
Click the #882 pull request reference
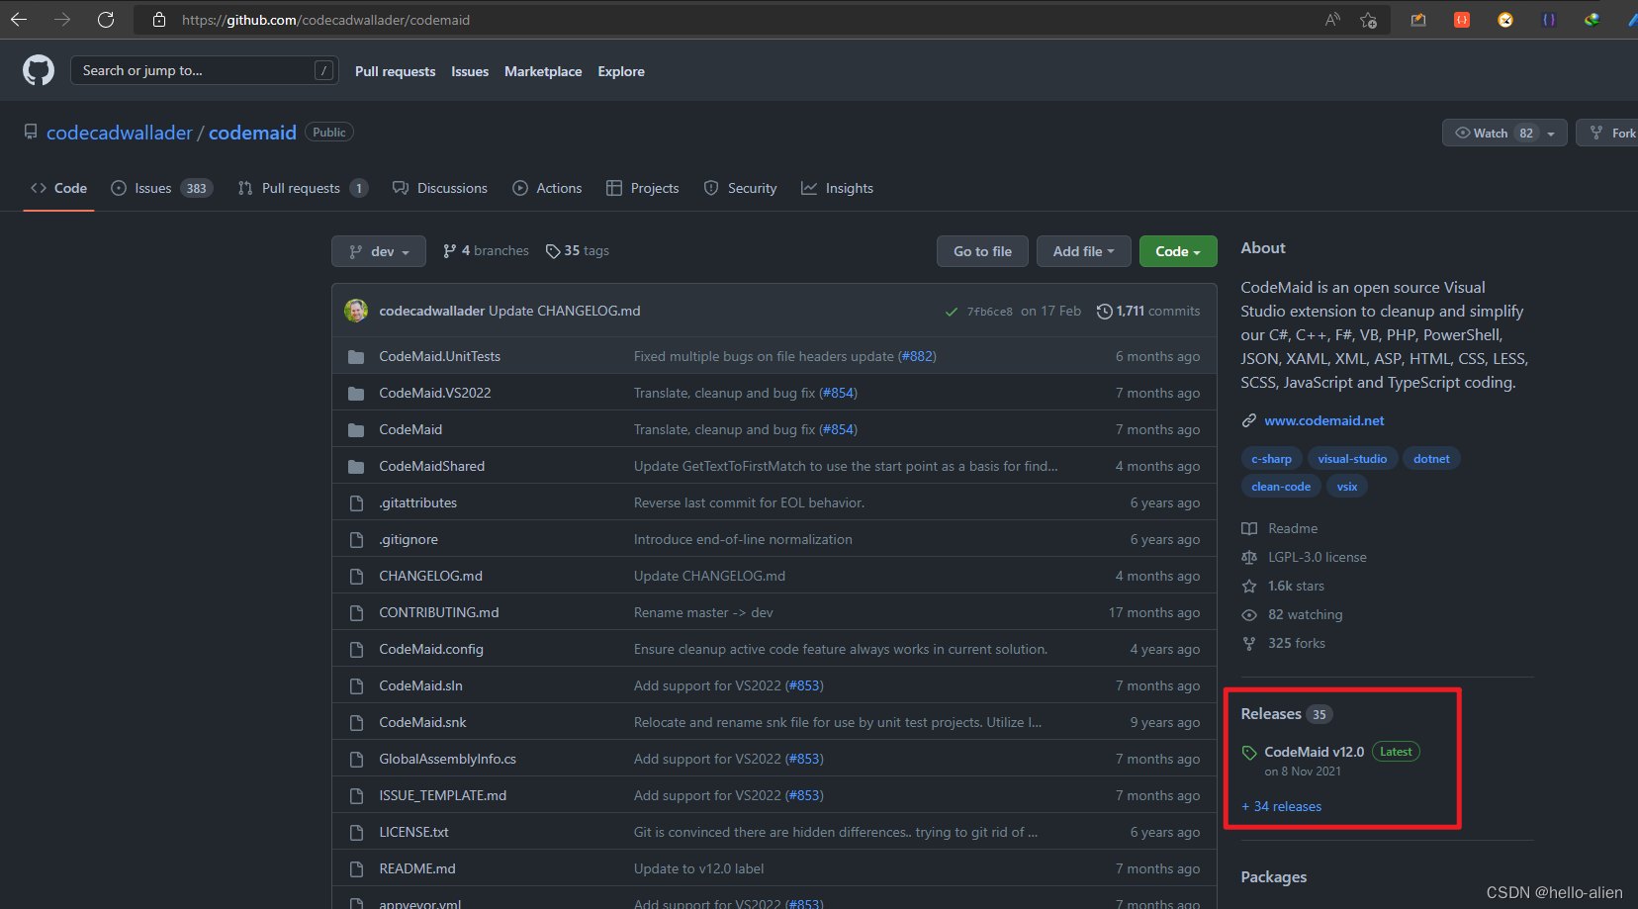(917, 356)
